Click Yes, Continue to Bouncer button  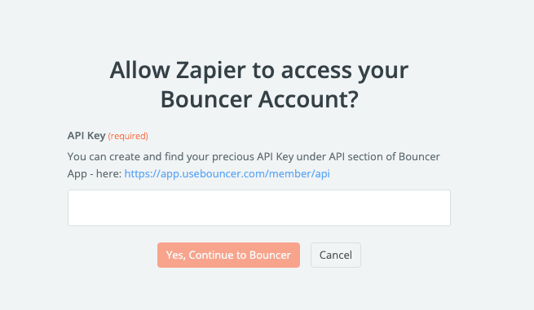(228, 255)
